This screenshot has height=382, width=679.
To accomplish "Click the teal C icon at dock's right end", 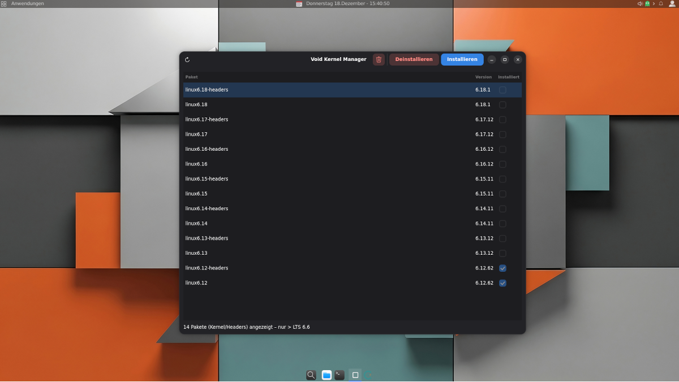I will tap(368, 374).
